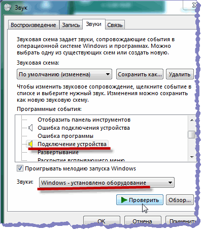Select Отобразить панель инструментов event
This screenshot has height=231, width=203.
pos(84,120)
